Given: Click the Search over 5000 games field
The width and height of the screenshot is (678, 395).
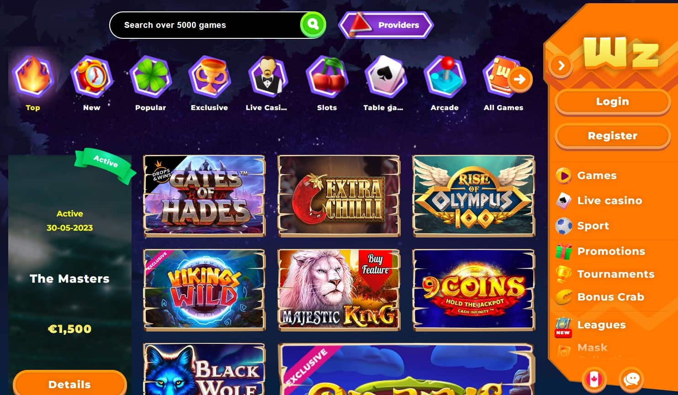Looking at the screenshot, I should point(206,25).
